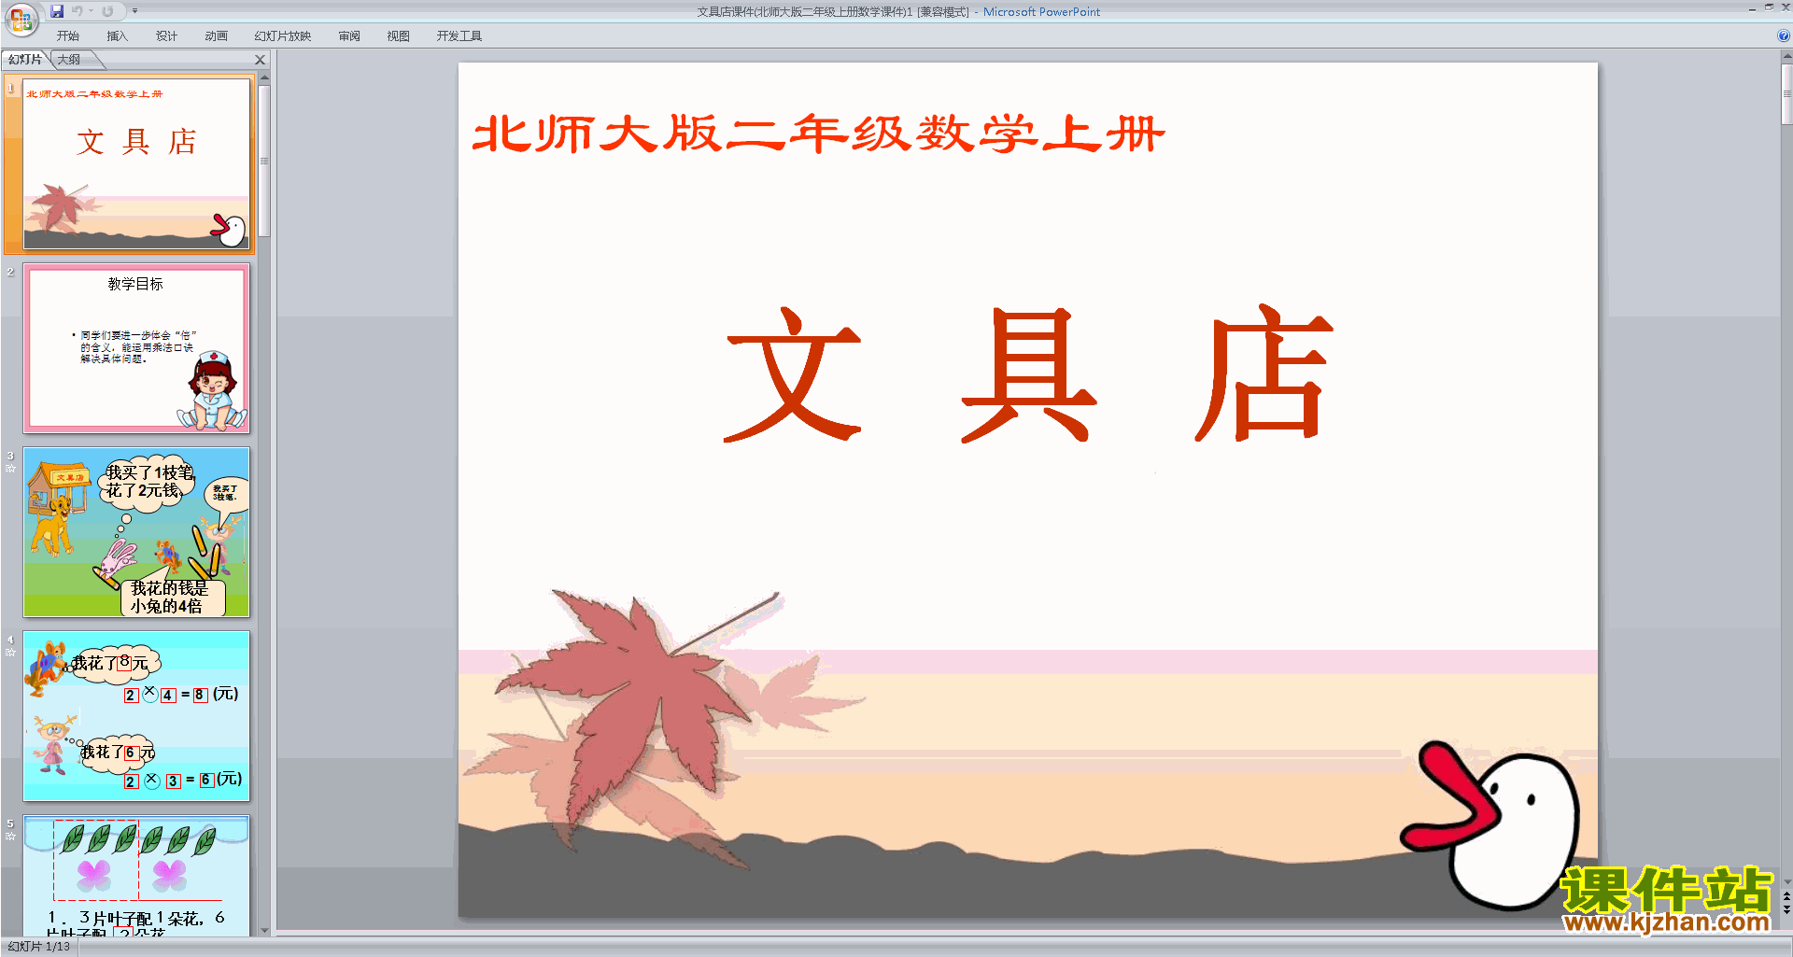Click the blue Help question mark icon
This screenshot has height=957, width=1793.
(x=1784, y=36)
